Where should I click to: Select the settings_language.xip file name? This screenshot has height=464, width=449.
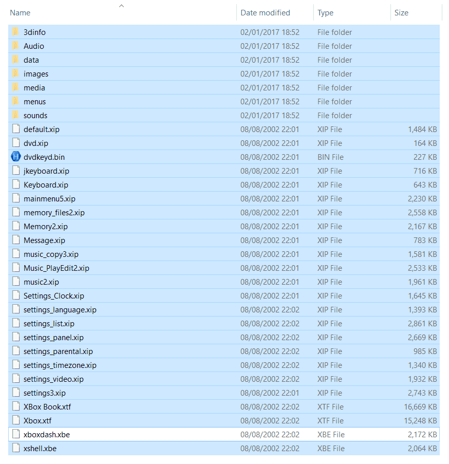tap(60, 310)
